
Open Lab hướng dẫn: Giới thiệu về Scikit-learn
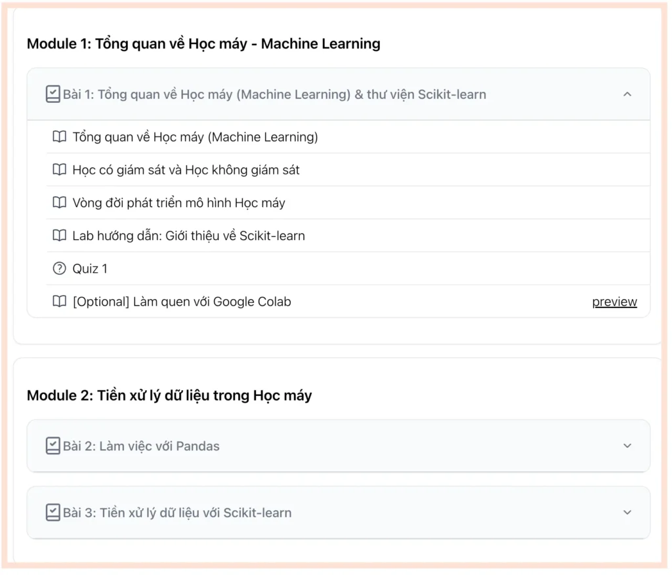click(x=188, y=235)
